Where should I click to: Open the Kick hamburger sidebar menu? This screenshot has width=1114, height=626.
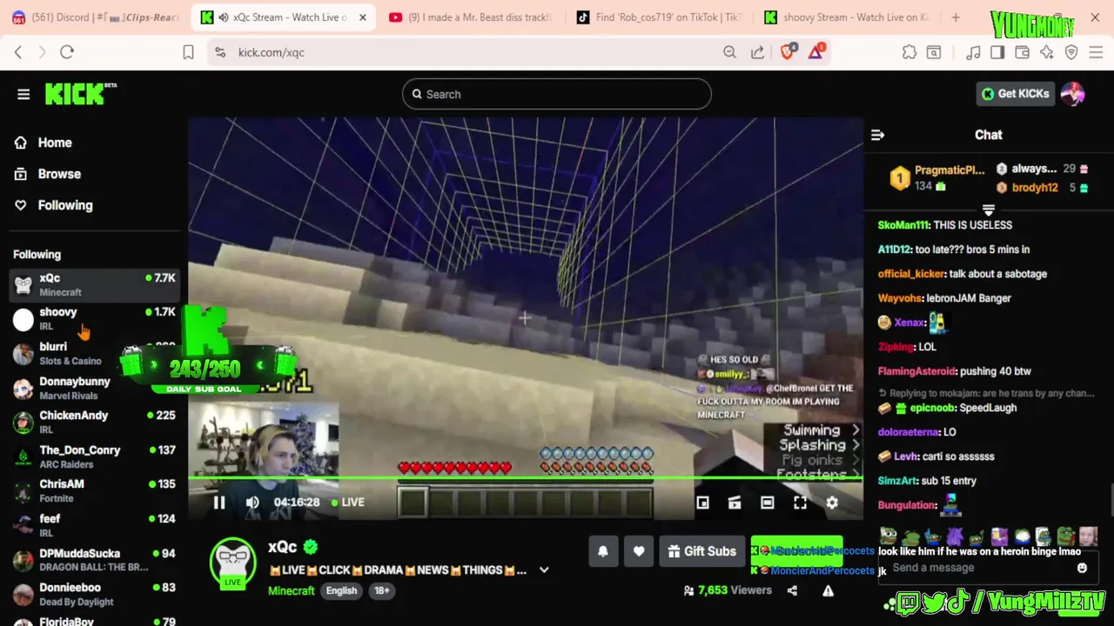tap(23, 94)
